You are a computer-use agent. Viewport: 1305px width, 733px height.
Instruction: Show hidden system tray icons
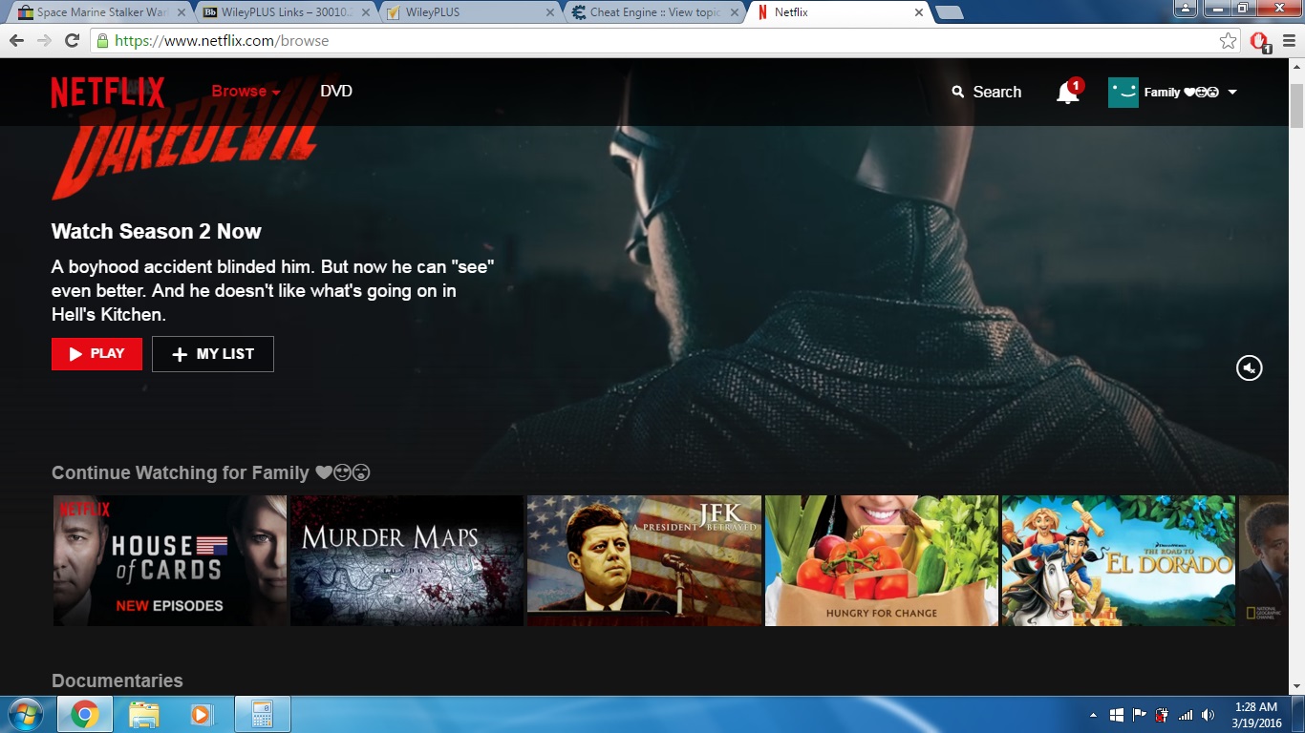click(x=1093, y=715)
